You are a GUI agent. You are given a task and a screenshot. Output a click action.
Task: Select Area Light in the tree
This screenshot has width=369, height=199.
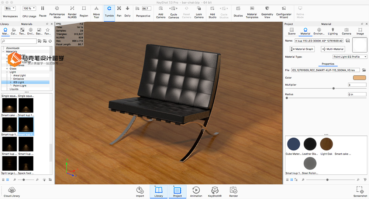(20, 75)
